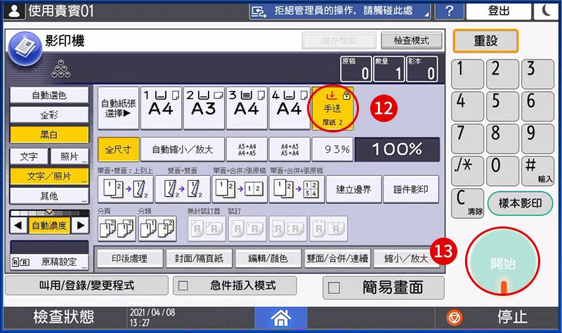This screenshot has height=333, width=562.
Task: Tap the 100% ratio display
Action: tap(397, 149)
